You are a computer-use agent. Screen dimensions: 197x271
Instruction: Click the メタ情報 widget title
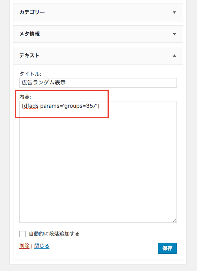pos(30,34)
